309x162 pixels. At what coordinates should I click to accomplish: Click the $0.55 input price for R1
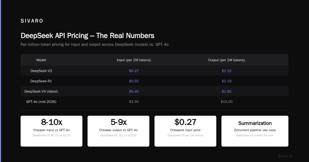pyautogui.click(x=134, y=81)
